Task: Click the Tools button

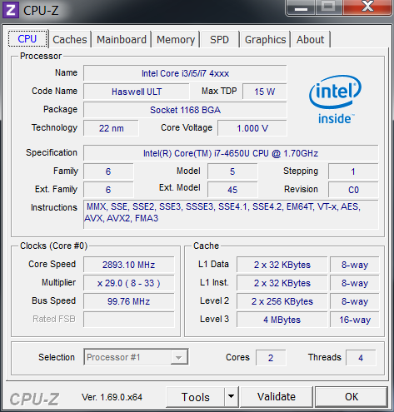Action: click(195, 397)
